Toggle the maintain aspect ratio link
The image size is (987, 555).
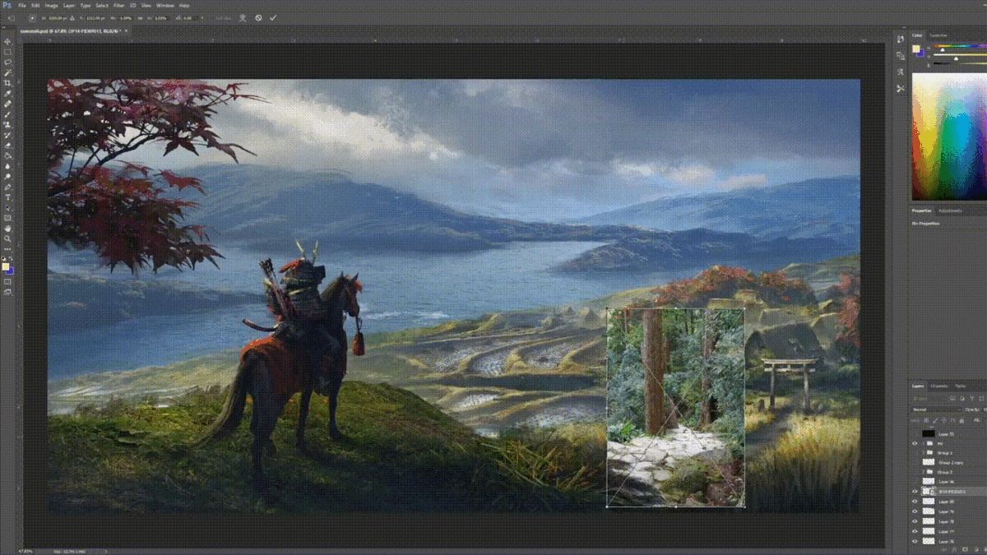click(x=141, y=18)
